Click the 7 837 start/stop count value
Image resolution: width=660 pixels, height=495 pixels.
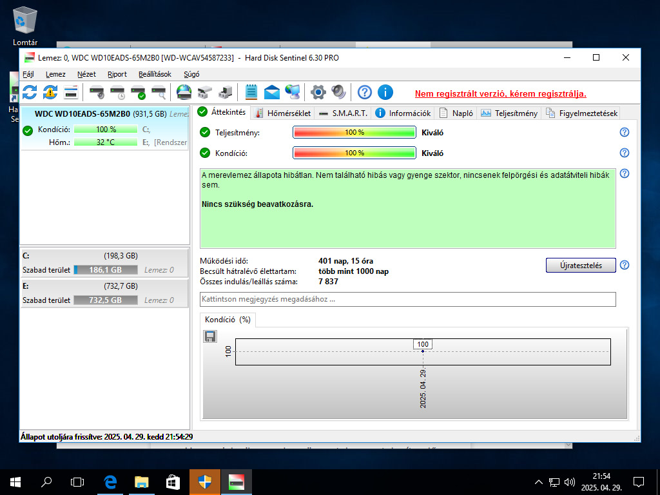tap(328, 281)
